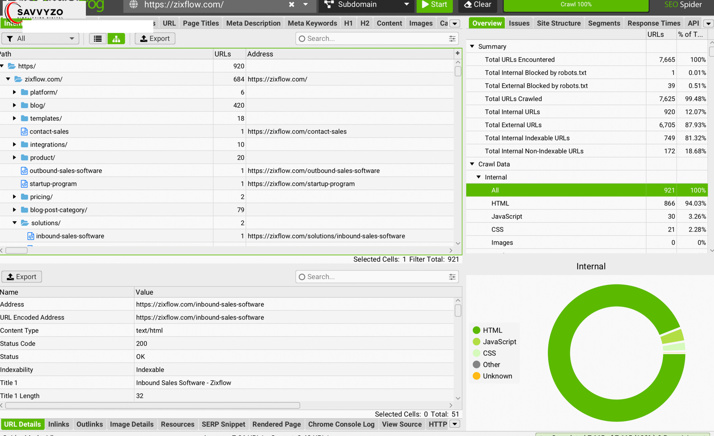Click the templates/ folder icon
714x436 pixels.
click(25, 118)
